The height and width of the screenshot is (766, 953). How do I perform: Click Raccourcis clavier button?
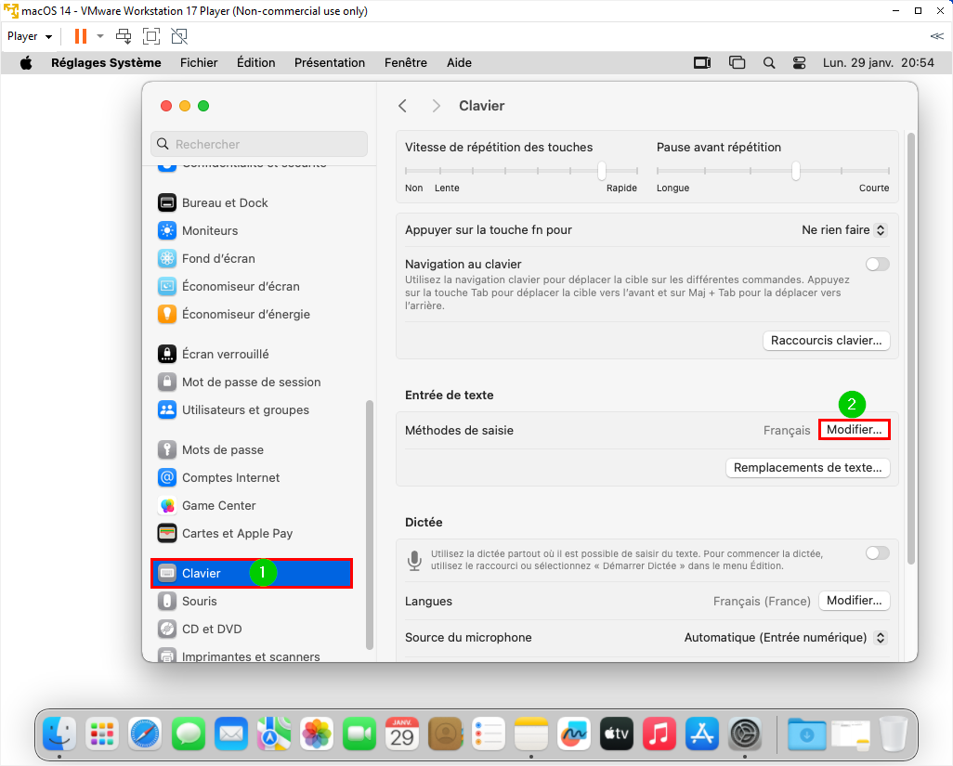[x=826, y=341]
